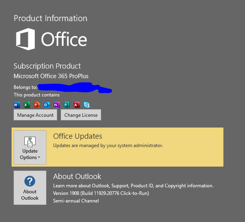Click the Product Information heading
This screenshot has width=245, height=222.
pyautogui.click(x=50, y=18)
